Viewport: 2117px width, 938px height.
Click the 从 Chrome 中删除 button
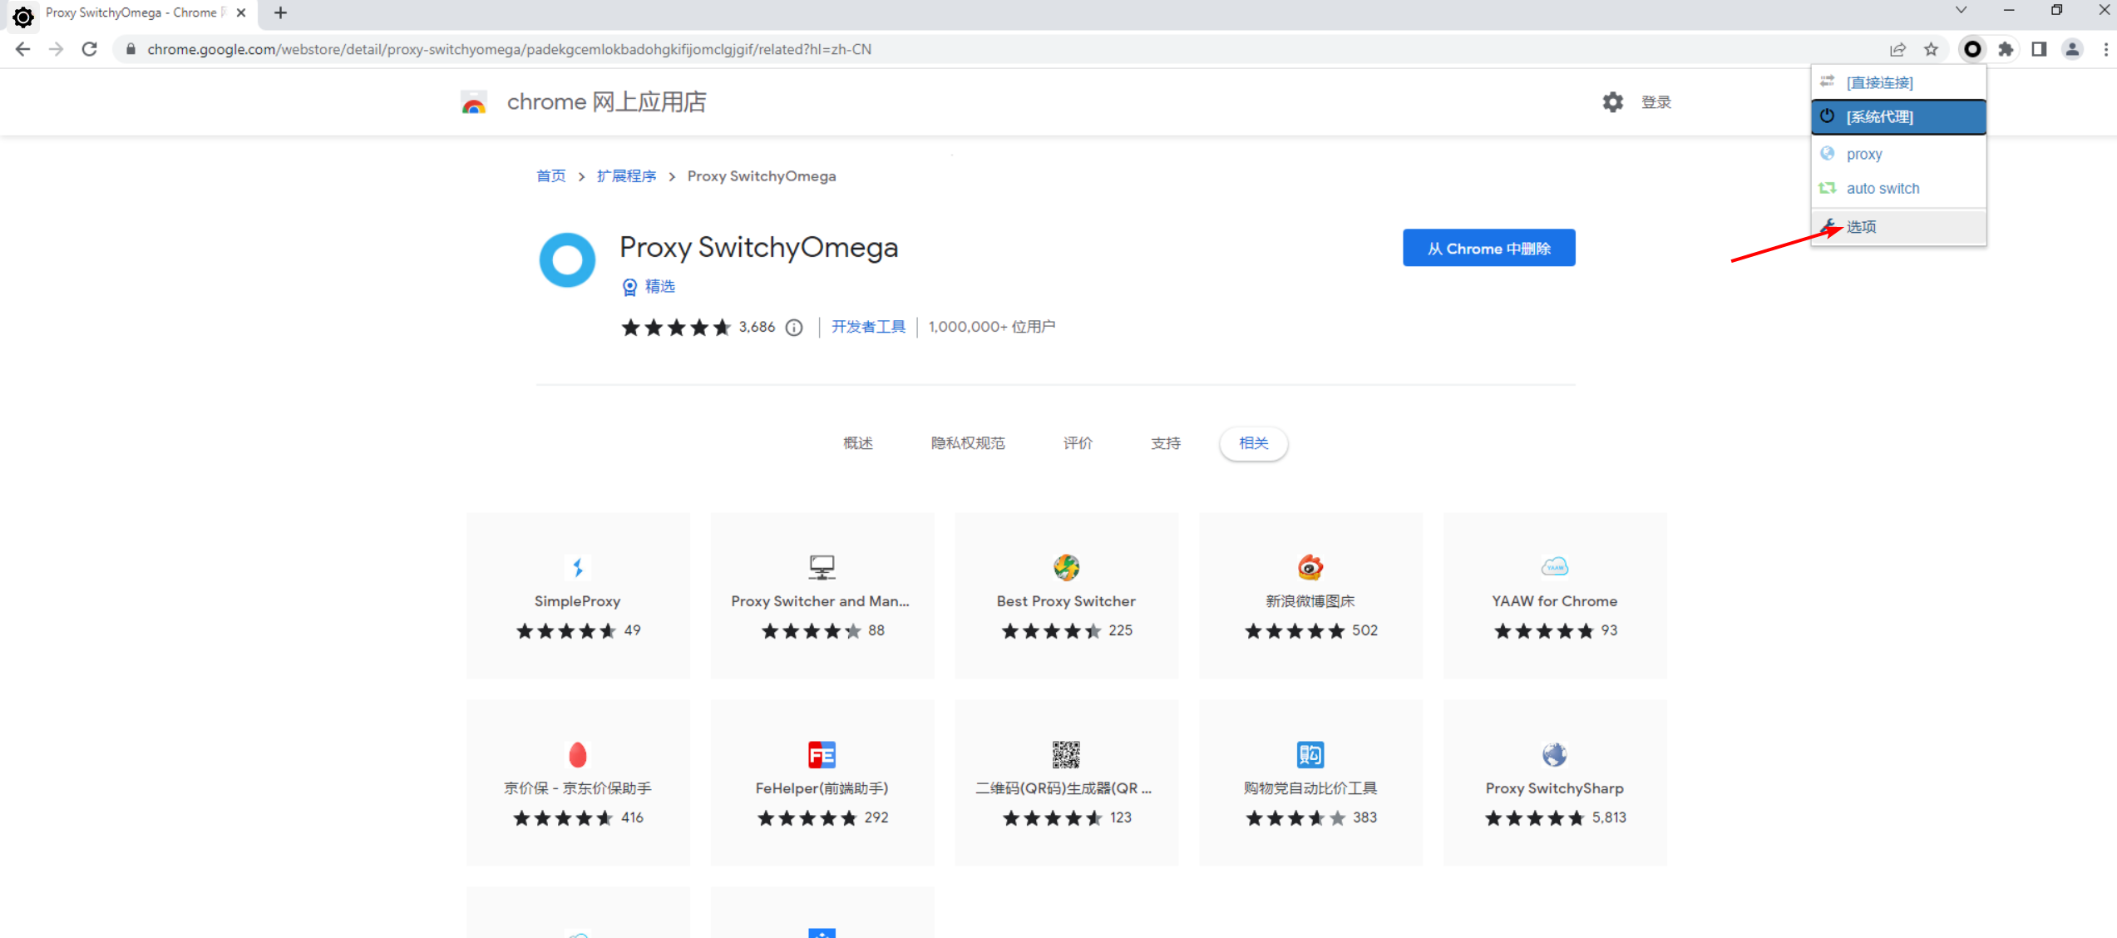pyautogui.click(x=1488, y=249)
